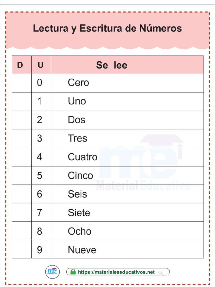Click the "D" column header
Screen dimensions: 215x287
20,65
